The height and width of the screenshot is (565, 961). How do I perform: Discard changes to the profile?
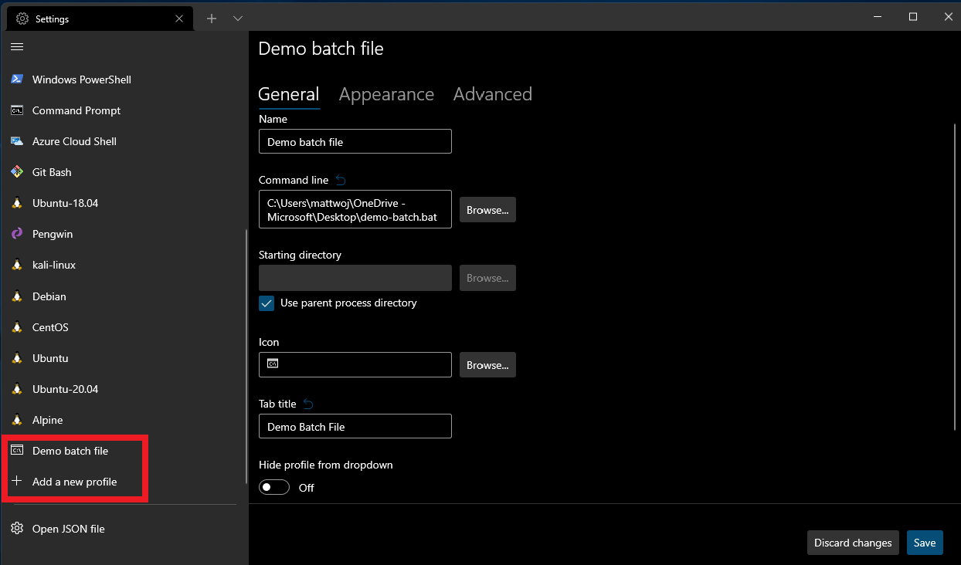click(x=853, y=543)
